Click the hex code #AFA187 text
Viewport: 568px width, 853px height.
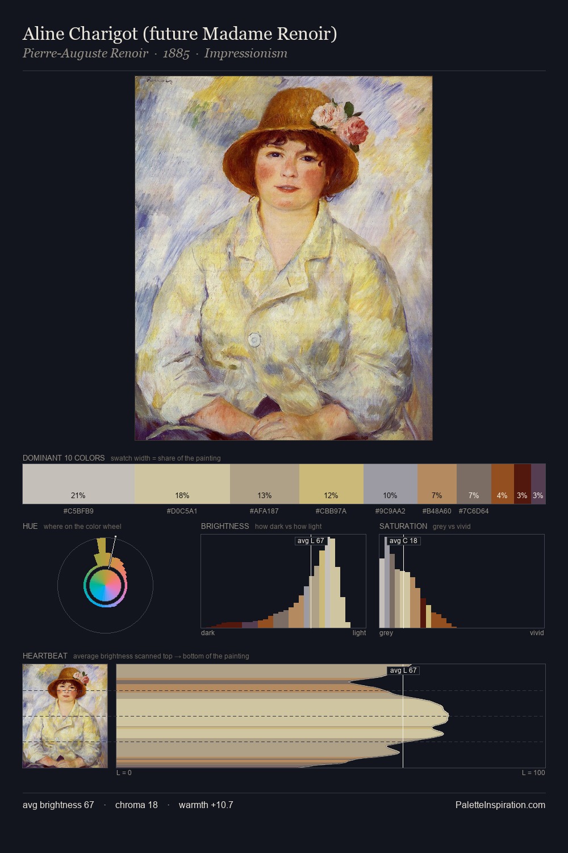point(265,511)
